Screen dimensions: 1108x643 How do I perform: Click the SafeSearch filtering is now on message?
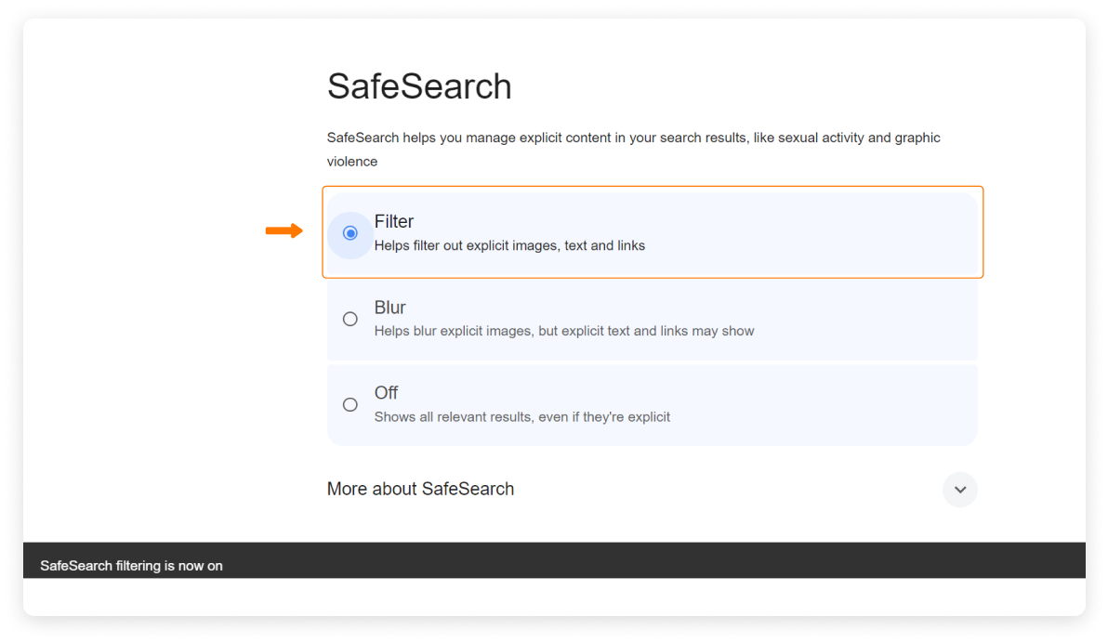click(x=131, y=565)
